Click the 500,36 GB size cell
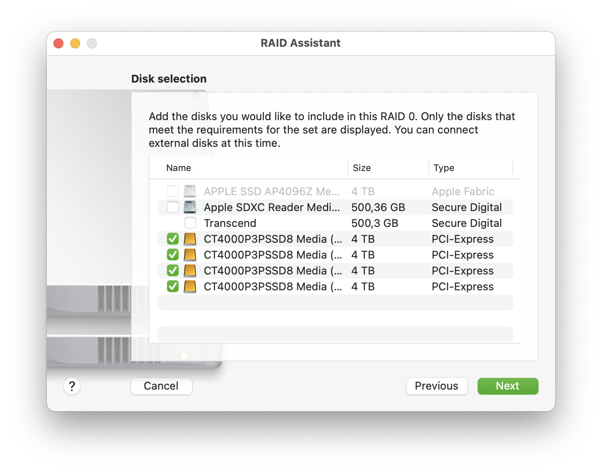 coord(378,207)
